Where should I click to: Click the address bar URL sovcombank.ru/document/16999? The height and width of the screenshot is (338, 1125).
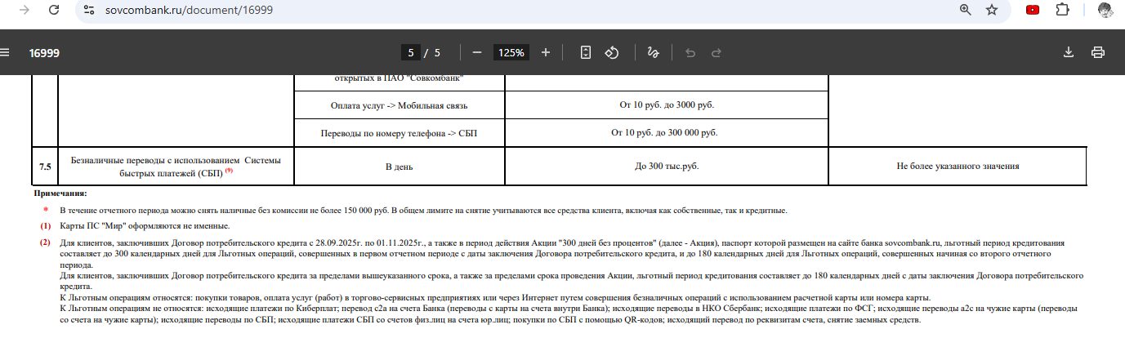pos(188,10)
